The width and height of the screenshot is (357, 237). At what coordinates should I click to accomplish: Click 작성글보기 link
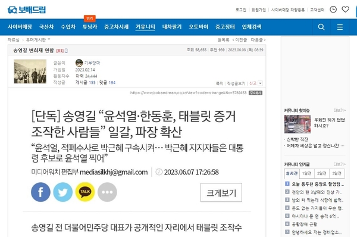[236, 83]
